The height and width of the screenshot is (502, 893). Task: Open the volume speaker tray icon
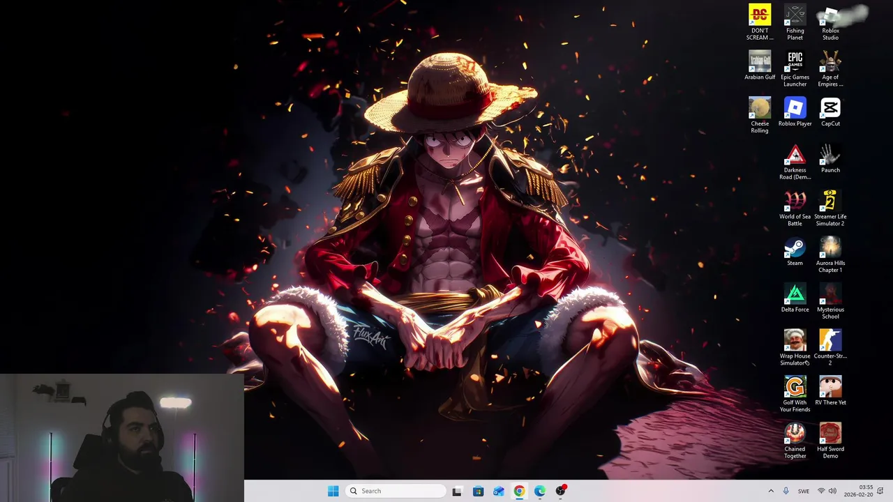pyautogui.click(x=832, y=491)
